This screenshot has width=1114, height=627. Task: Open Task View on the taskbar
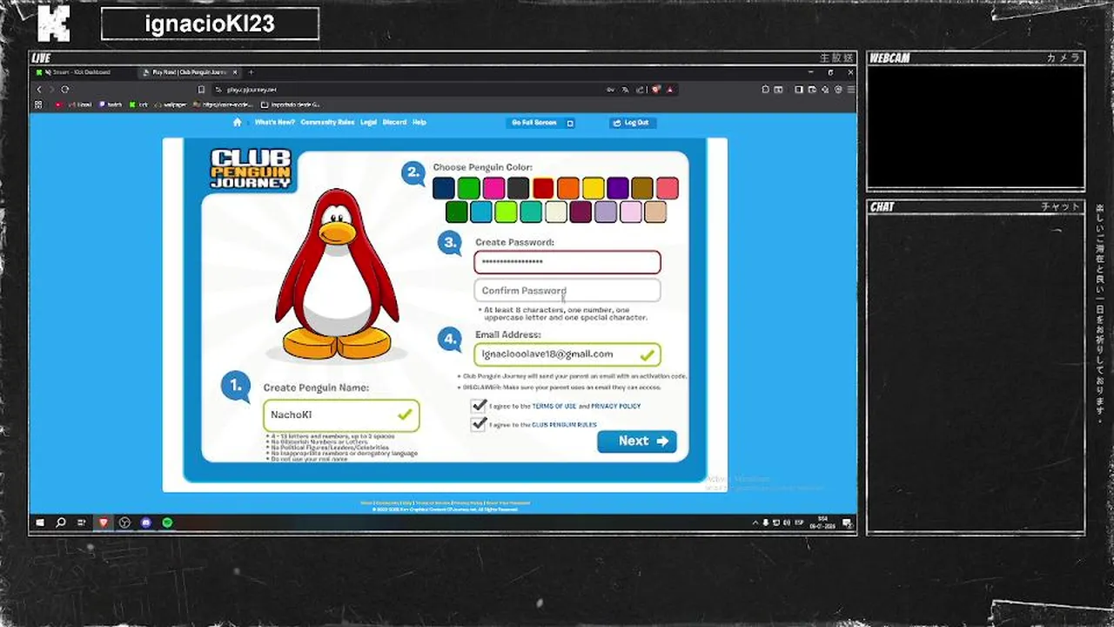pos(82,522)
